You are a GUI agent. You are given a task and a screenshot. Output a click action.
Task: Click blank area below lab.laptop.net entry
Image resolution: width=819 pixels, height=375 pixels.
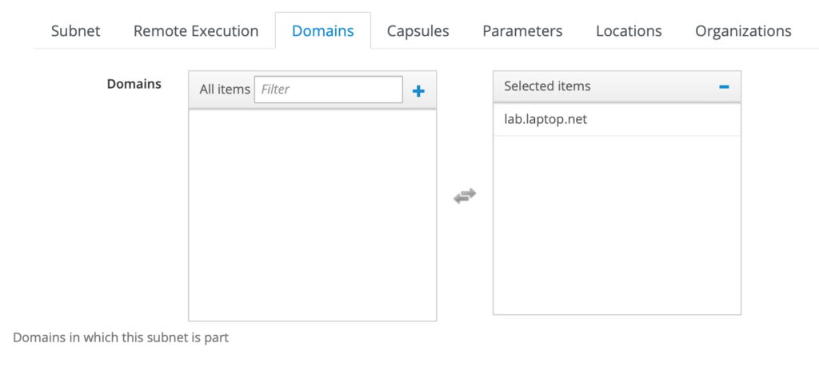click(x=617, y=225)
